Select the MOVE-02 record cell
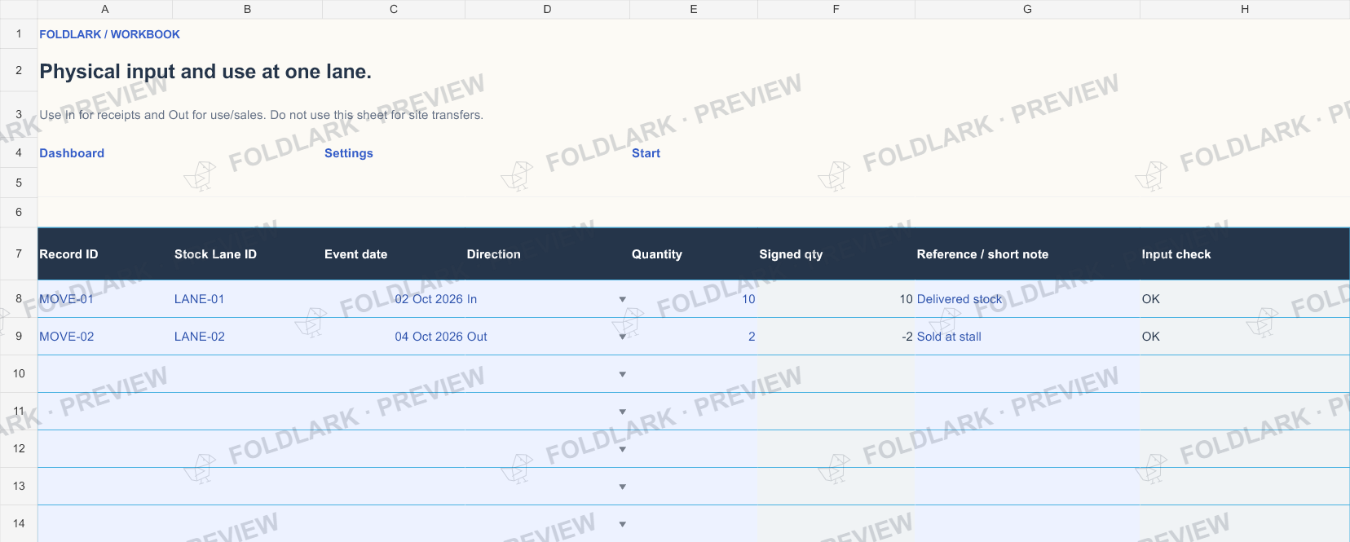 click(x=105, y=337)
